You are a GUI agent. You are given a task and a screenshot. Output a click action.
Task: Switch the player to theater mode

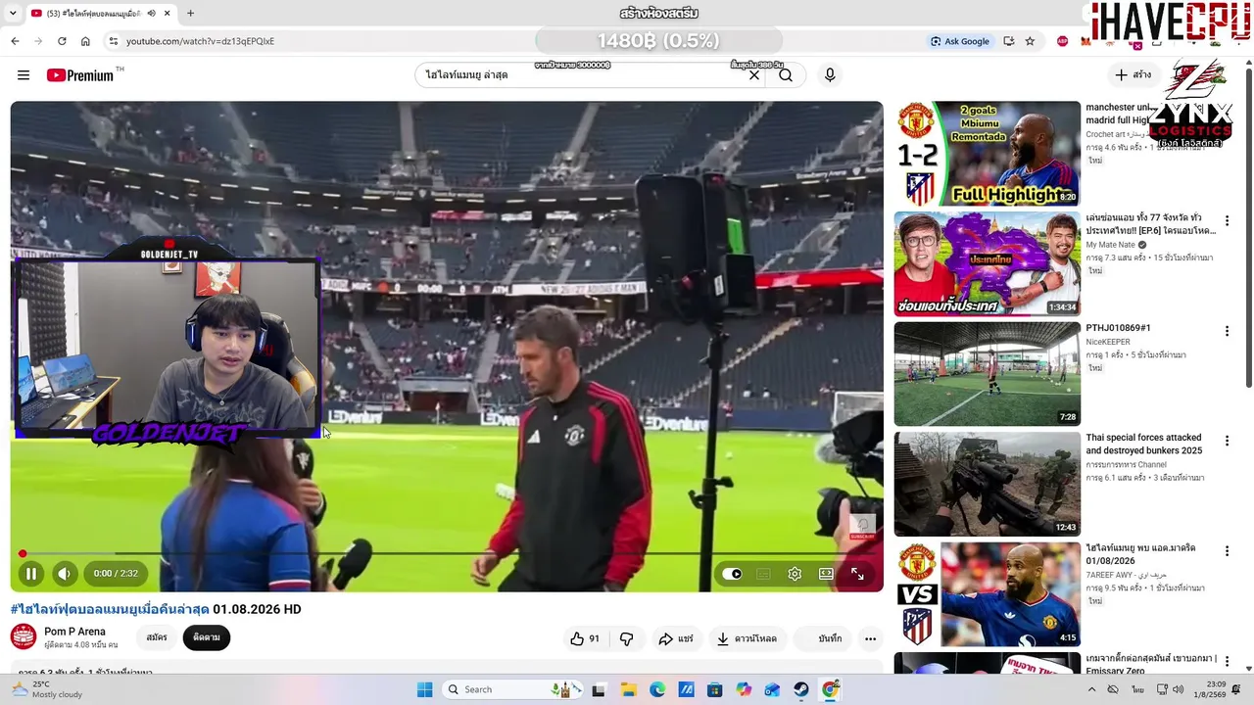826,574
